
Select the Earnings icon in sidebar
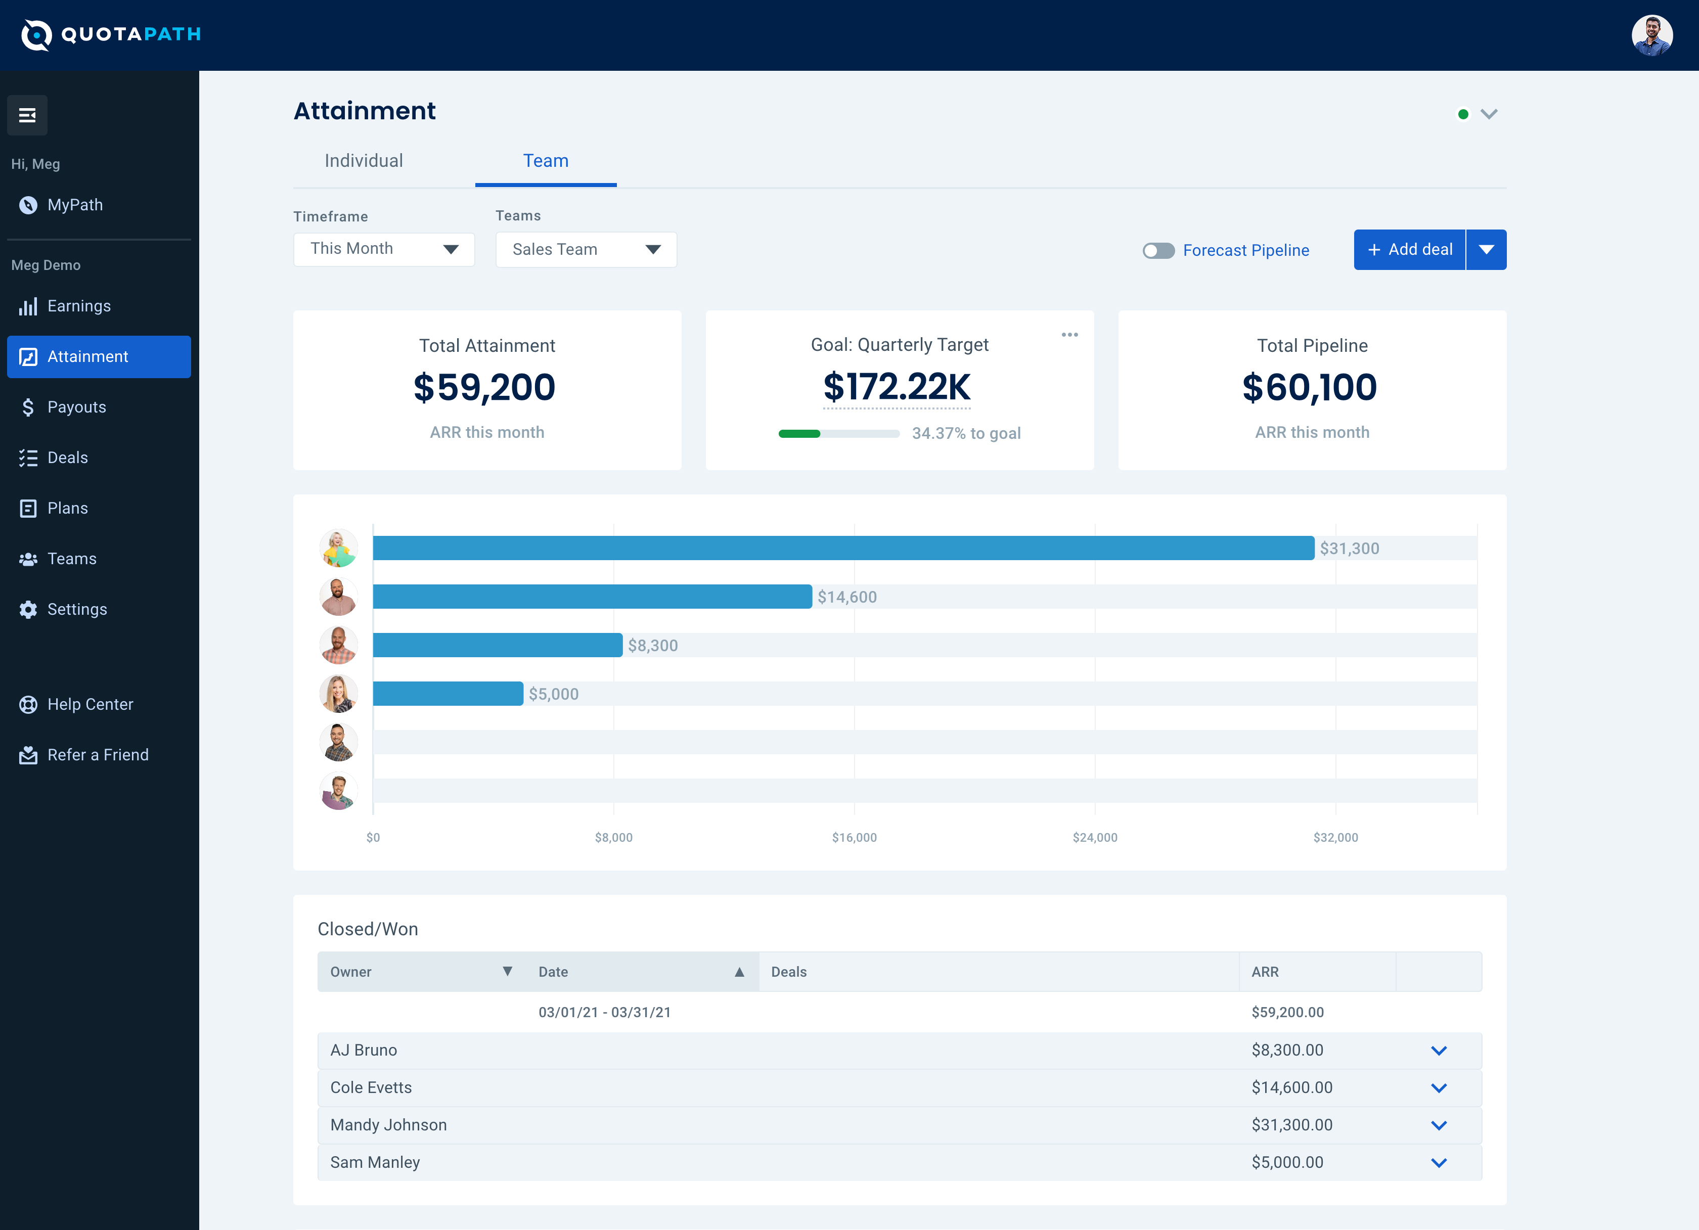28,306
